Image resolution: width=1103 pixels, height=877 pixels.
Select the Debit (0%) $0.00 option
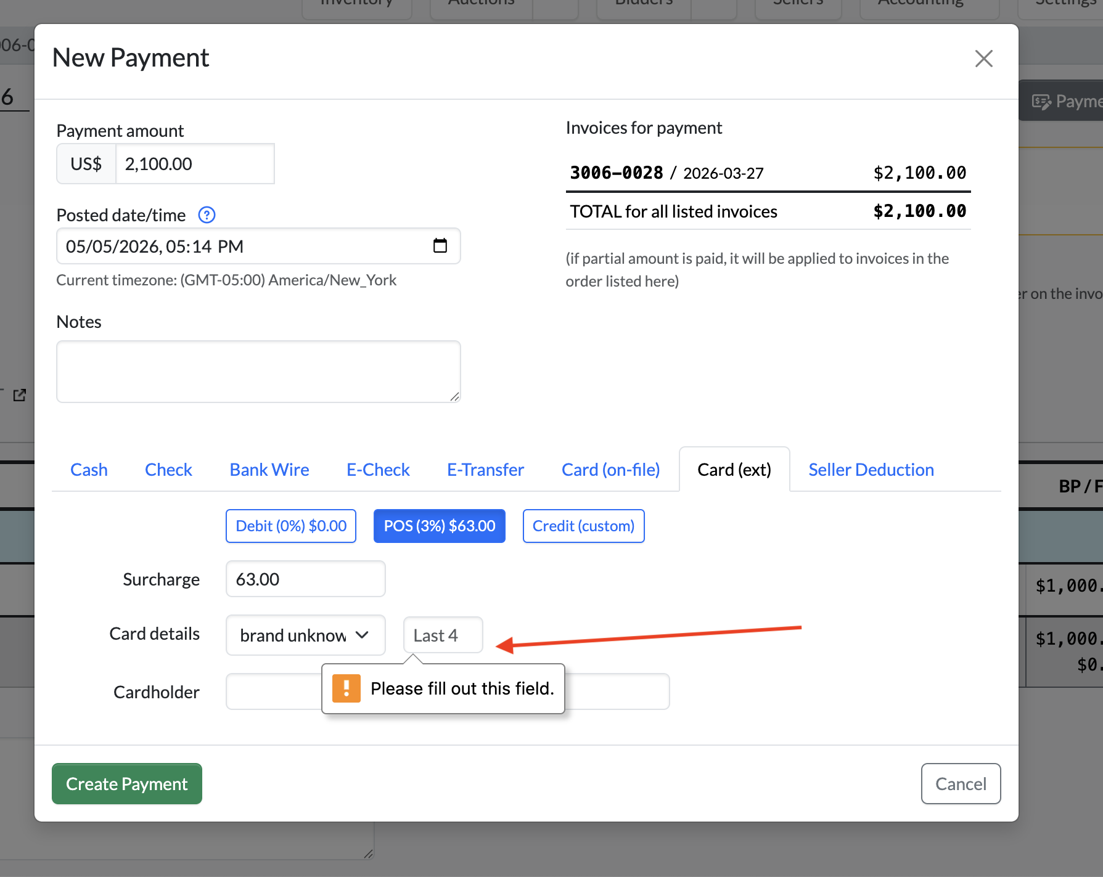pos(291,526)
